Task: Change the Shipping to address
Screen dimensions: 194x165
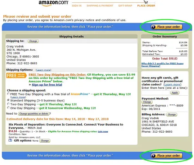Action: point(33,41)
